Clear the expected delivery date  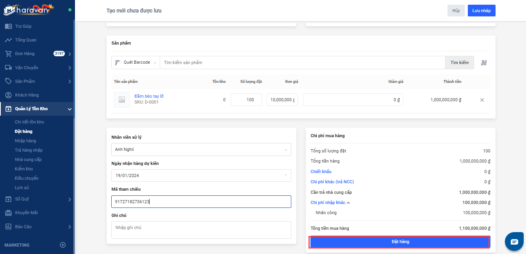coord(285,175)
